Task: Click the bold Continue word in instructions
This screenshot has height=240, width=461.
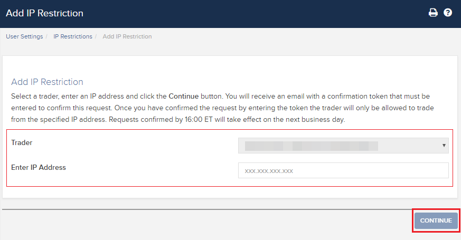Action: coord(183,97)
